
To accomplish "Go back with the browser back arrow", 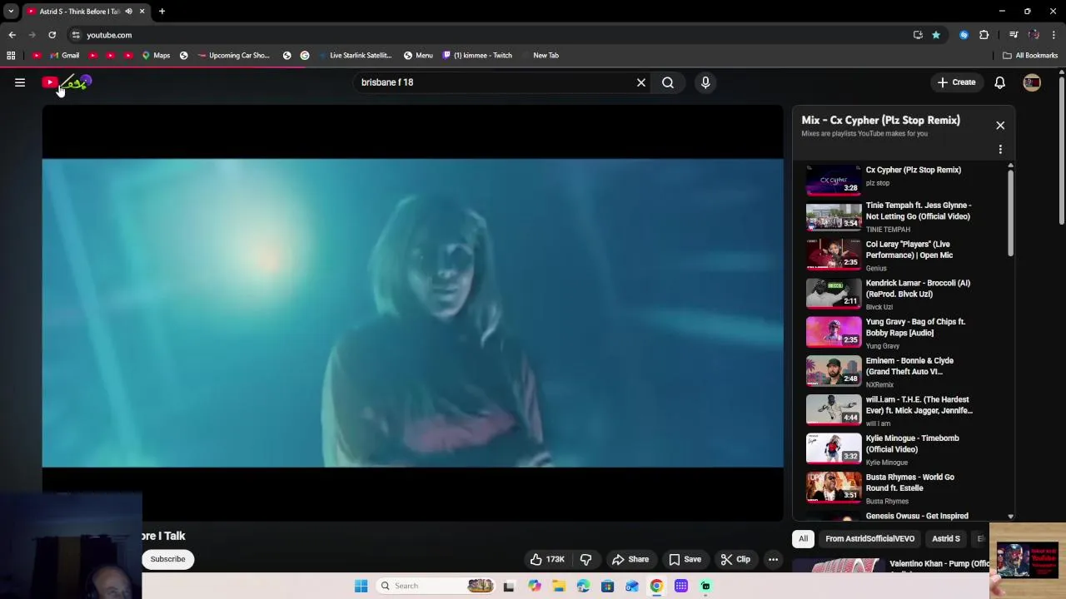I will coord(12,35).
